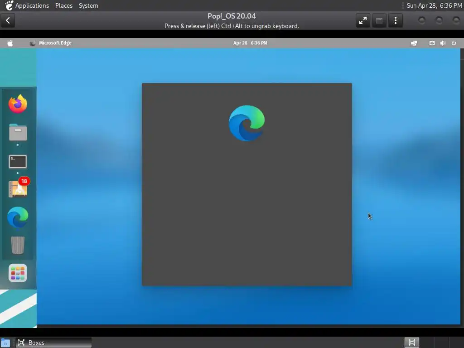Viewport: 464px width, 348px height.
Task: Open the display/screen indicator in guest panel
Action: (414, 43)
